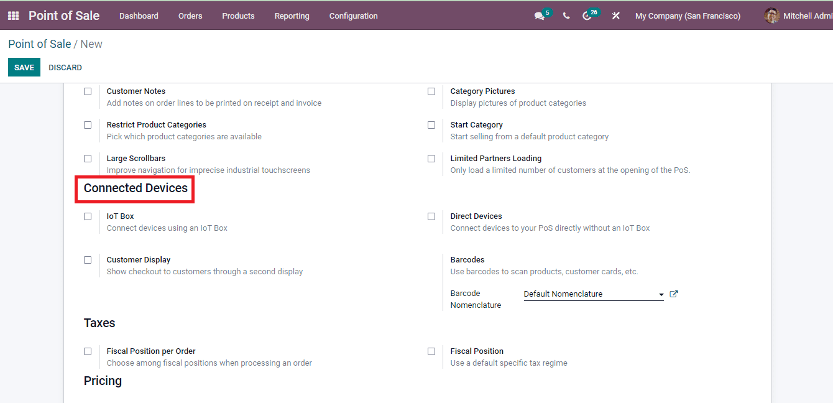This screenshot has width=833, height=403.
Task: Click the external link beside Barcode Nomenclature
Action: click(674, 294)
